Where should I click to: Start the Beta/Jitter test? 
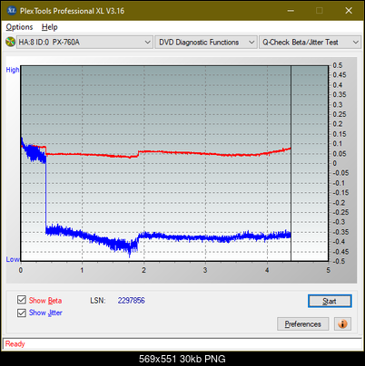(330, 301)
